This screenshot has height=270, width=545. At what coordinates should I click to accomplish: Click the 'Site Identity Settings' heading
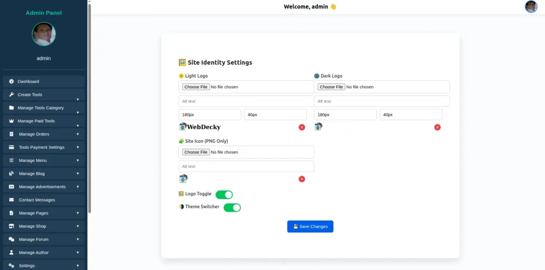[x=215, y=63]
